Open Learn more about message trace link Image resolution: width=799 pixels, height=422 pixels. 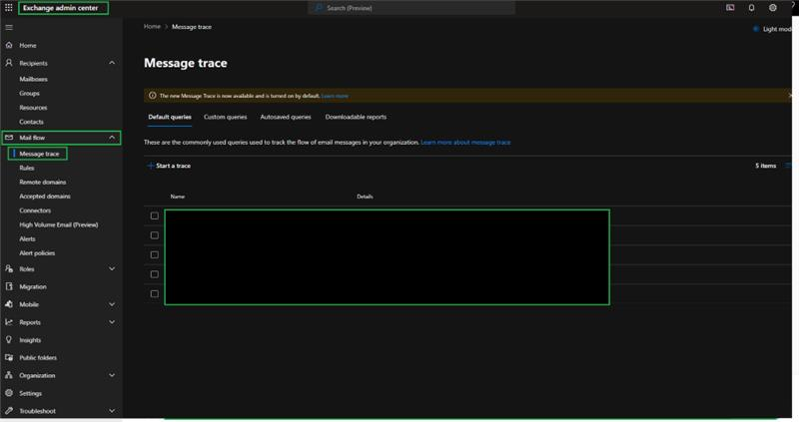pos(465,142)
